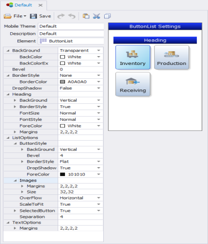Click the undo arrow icon
Screen dimensions: 208x244
click(72, 16)
